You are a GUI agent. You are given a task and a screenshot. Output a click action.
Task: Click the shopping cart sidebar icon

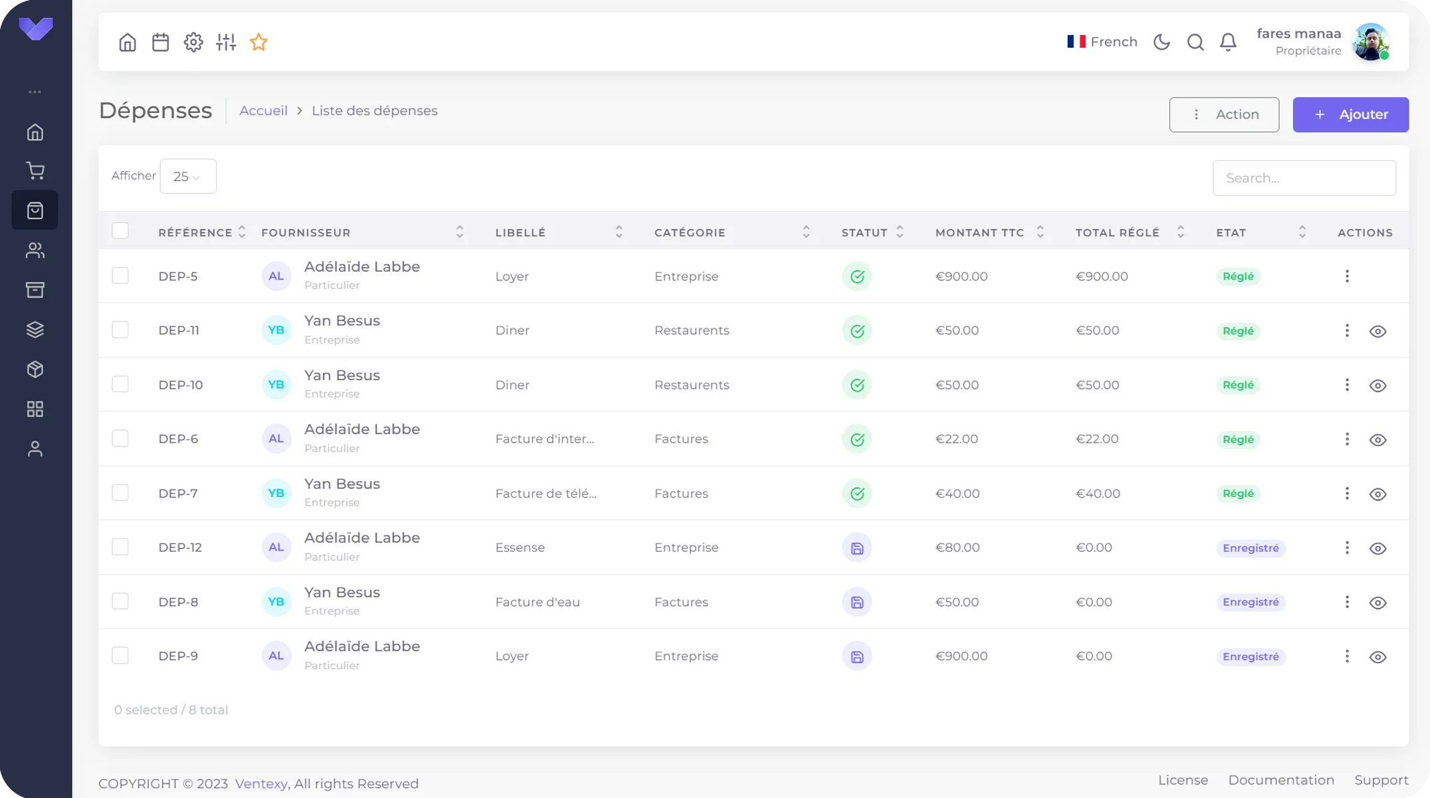pos(35,171)
